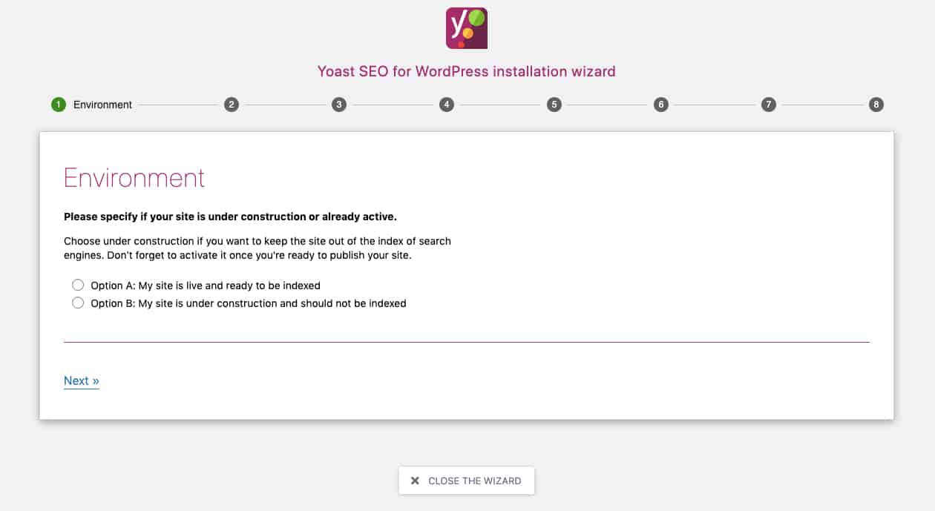
Task: Click step 6 circle indicator
Action: tap(661, 105)
